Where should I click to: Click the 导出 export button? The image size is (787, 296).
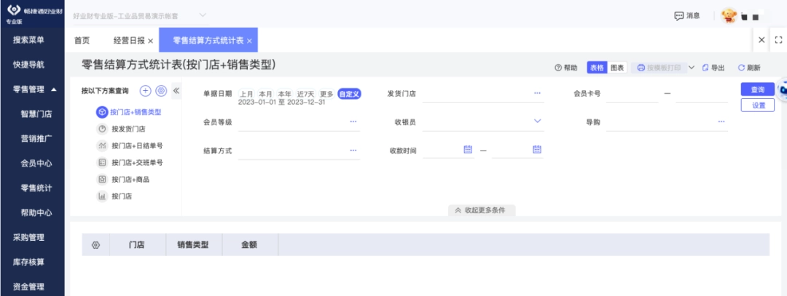coord(713,68)
